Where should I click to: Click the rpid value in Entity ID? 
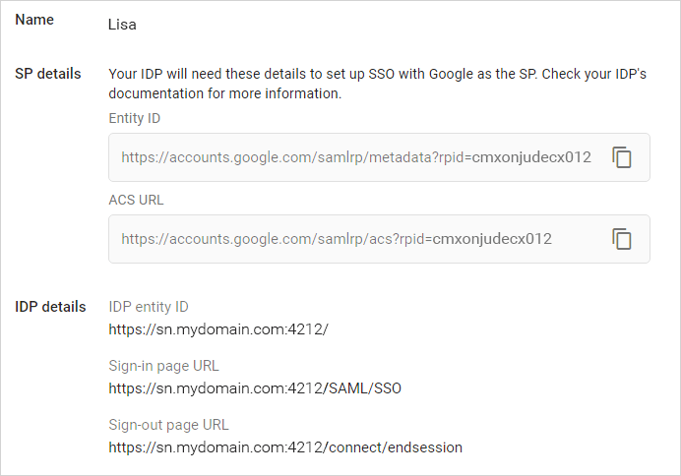pyautogui.click(x=531, y=157)
